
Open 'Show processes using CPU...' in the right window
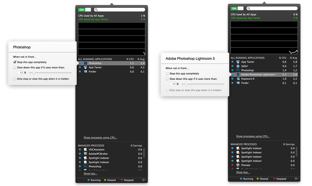[253, 136]
